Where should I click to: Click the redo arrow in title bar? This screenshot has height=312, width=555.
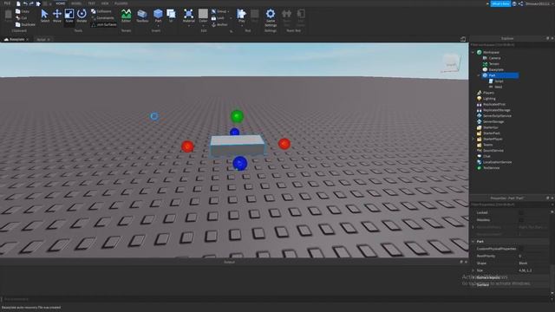pyautogui.click(x=31, y=3)
